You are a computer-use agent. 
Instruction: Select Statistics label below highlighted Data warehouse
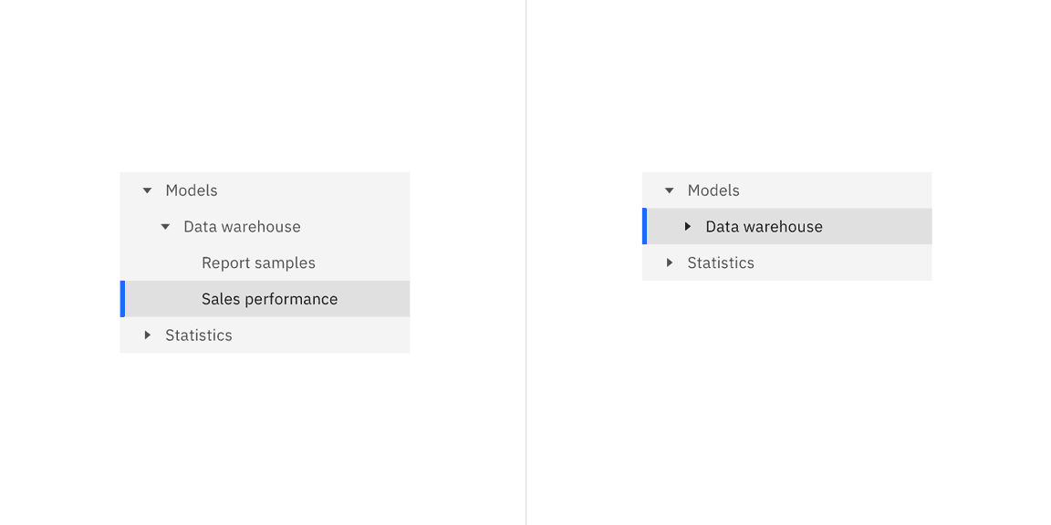click(x=721, y=262)
